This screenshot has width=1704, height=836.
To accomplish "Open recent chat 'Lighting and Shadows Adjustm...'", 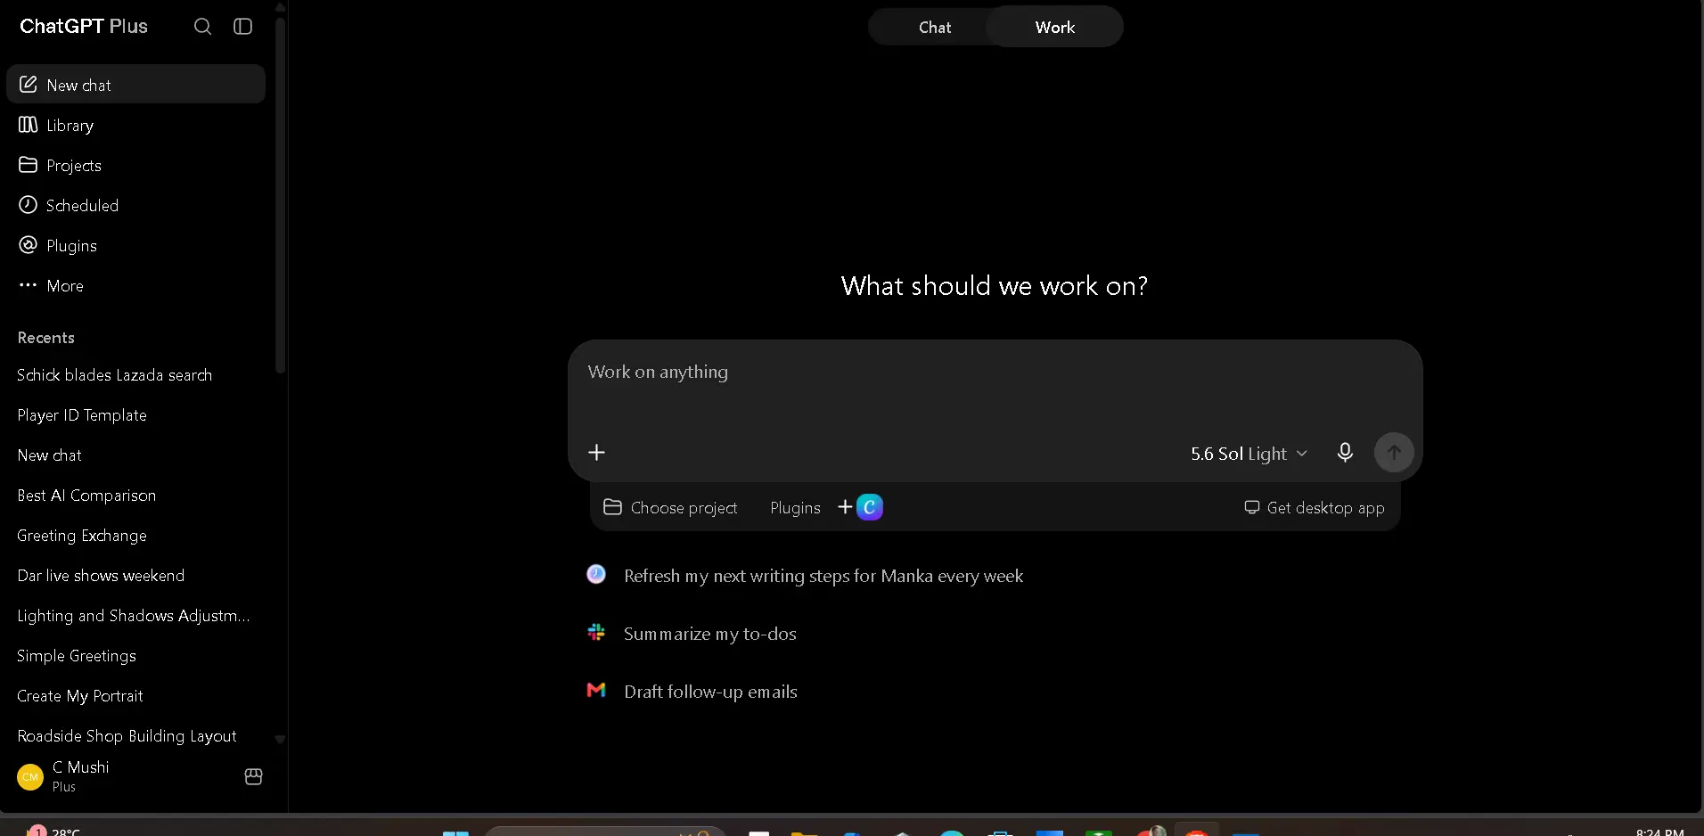I will (x=136, y=616).
